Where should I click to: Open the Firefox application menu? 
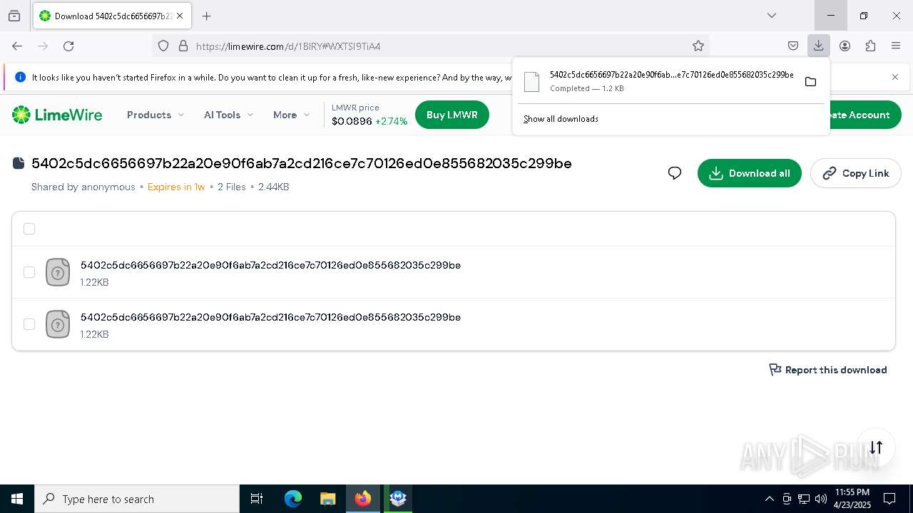(896, 46)
